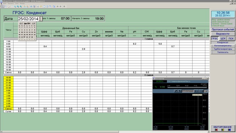Click the forward arrow toolbar icon
This screenshot has height=133, width=236.
(60, 6)
